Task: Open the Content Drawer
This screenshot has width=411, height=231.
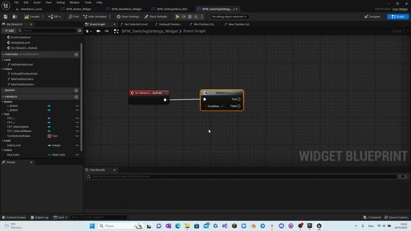Action: (x=14, y=218)
